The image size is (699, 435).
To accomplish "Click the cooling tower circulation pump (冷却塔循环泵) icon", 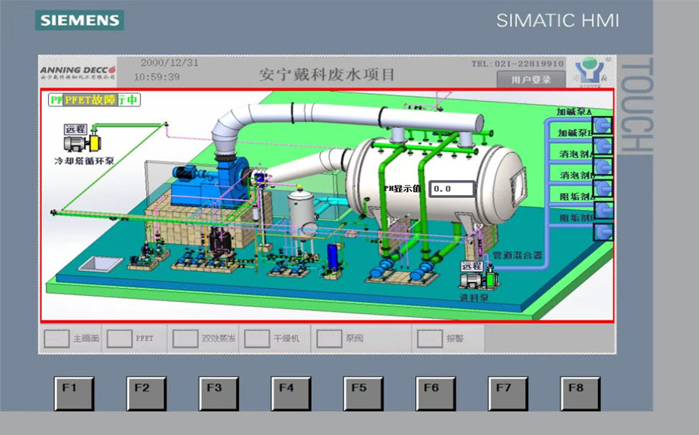I will click(85, 144).
